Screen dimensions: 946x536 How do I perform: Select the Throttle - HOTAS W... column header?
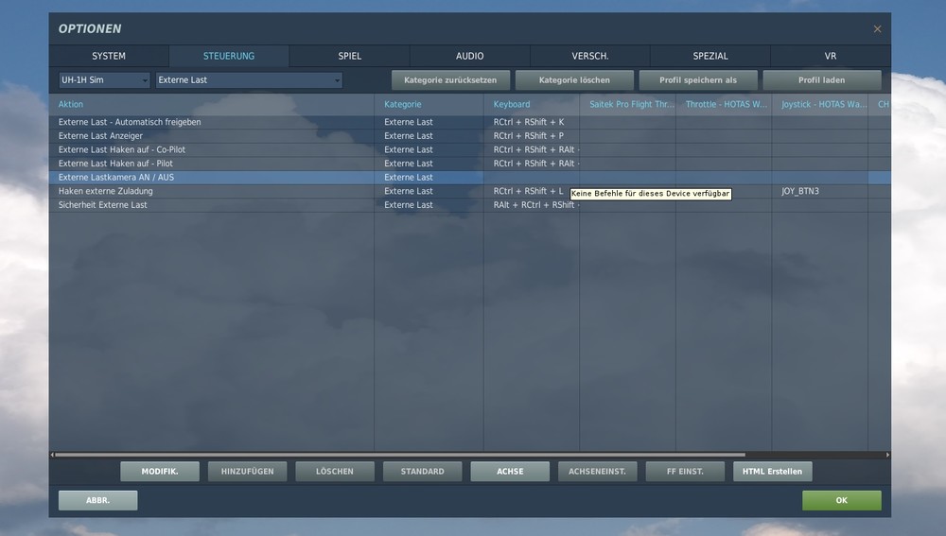coord(724,104)
